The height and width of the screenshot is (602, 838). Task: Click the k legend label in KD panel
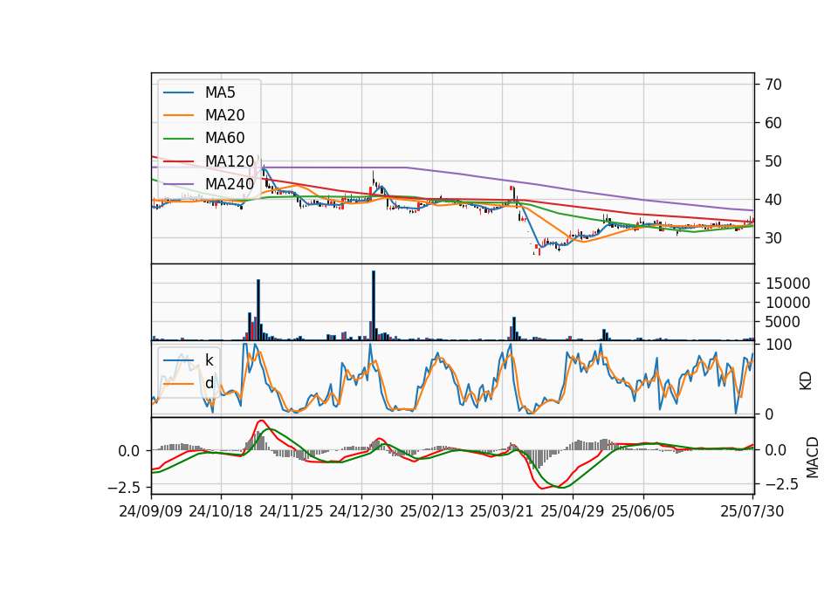(x=209, y=360)
